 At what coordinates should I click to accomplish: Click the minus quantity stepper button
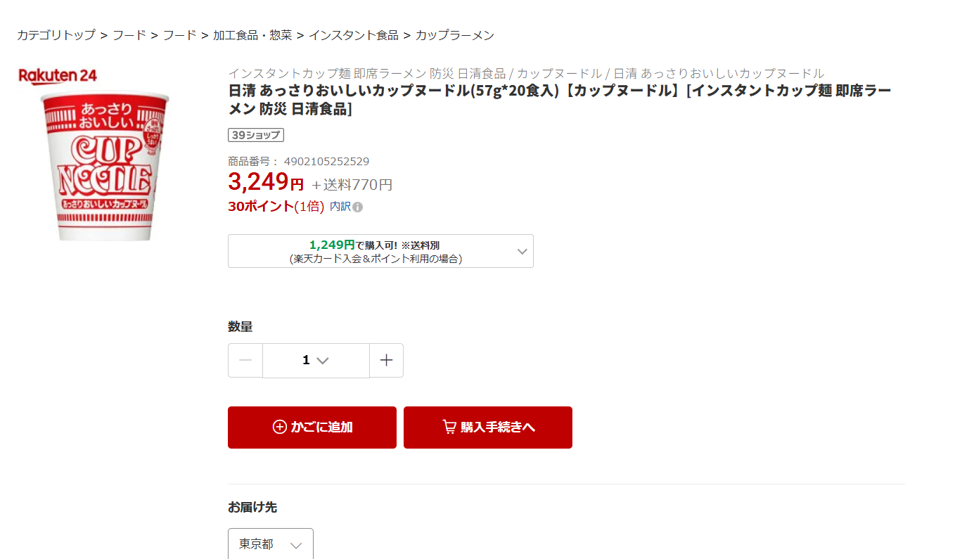tap(245, 361)
